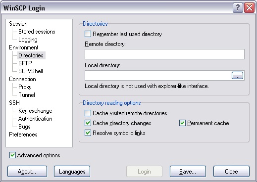Go to SCP/Shell settings
The image size is (257, 182).
tap(31, 71)
